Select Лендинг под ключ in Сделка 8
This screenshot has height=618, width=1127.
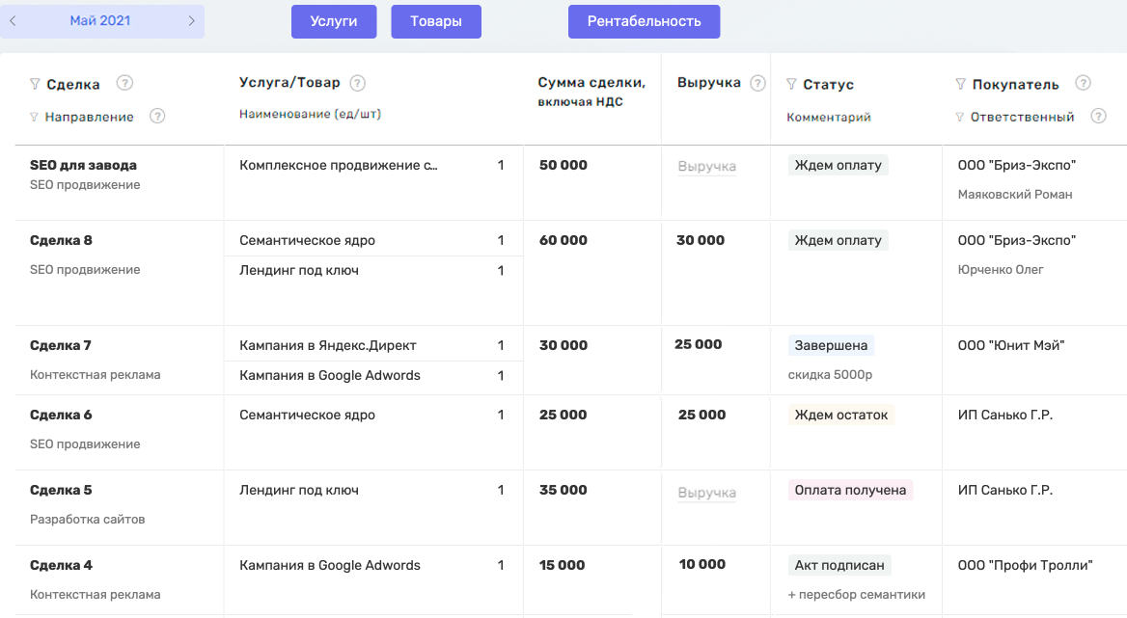299,271
